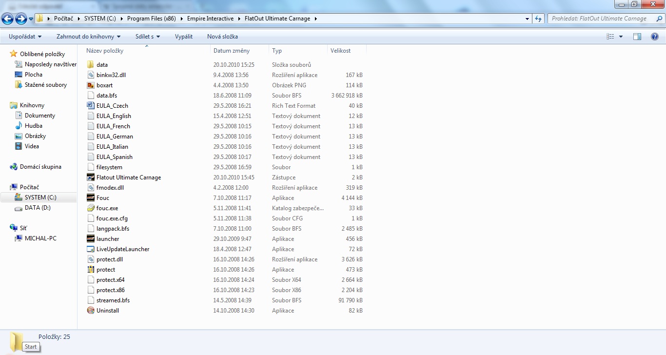
Task: Select the launcher application icon
Action: tap(91, 239)
